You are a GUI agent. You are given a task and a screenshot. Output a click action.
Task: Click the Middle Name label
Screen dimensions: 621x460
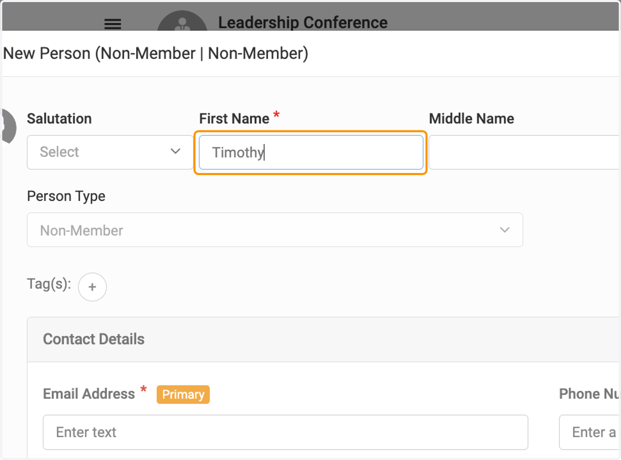(471, 119)
